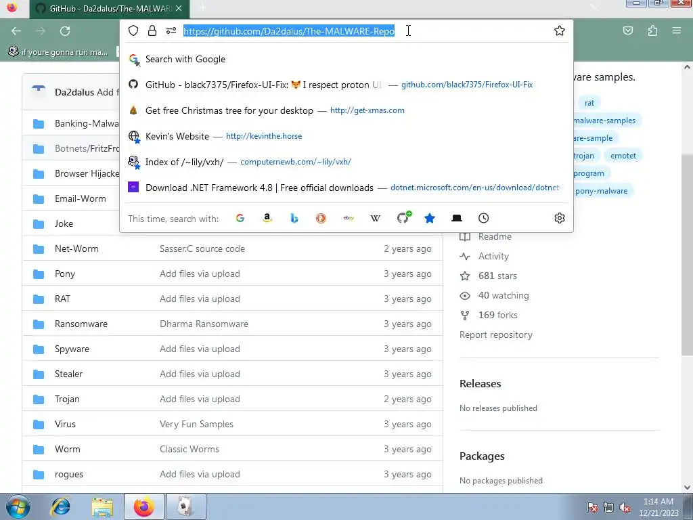Click Report repository link
The width and height of the screenshot is (693, 520).
(x=496, y=334)
